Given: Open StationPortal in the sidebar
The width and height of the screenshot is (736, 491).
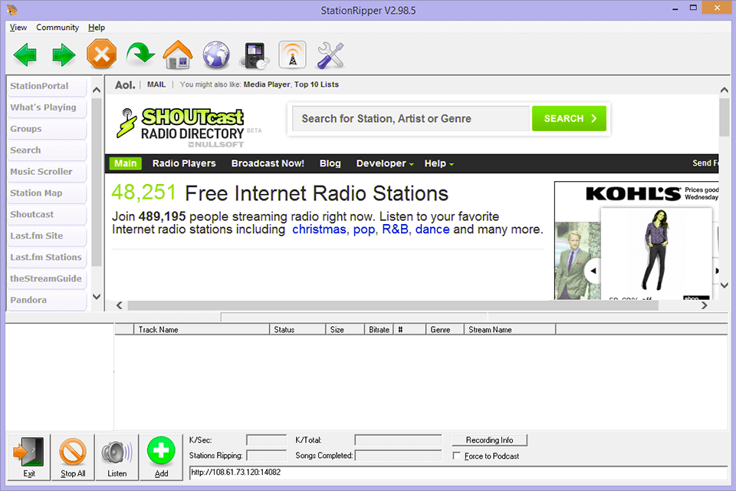Looking at the screenshot, I should click(47, 86).
